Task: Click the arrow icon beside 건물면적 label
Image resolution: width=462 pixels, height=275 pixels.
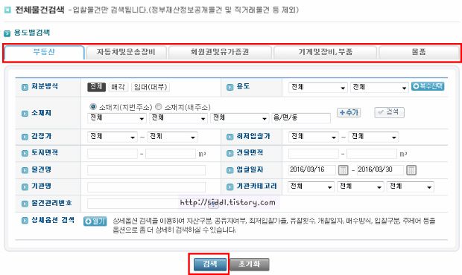Action: pyautogui.click(x=230, y=153)
